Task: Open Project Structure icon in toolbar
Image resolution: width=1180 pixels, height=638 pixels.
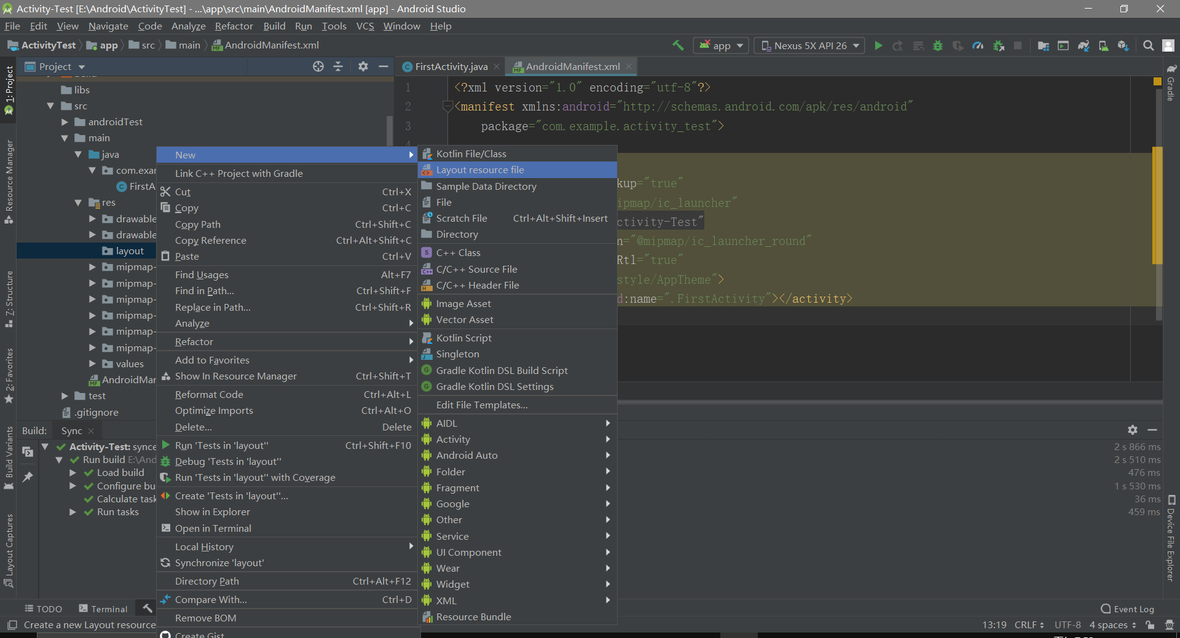Action: click(x=1043, y=45)
